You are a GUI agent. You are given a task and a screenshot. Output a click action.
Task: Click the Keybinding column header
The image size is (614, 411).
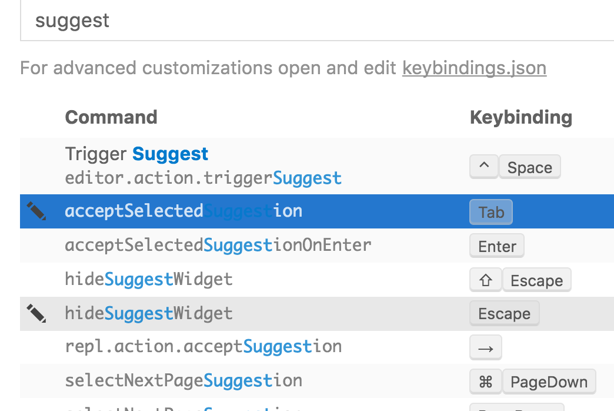coord(521,117)
